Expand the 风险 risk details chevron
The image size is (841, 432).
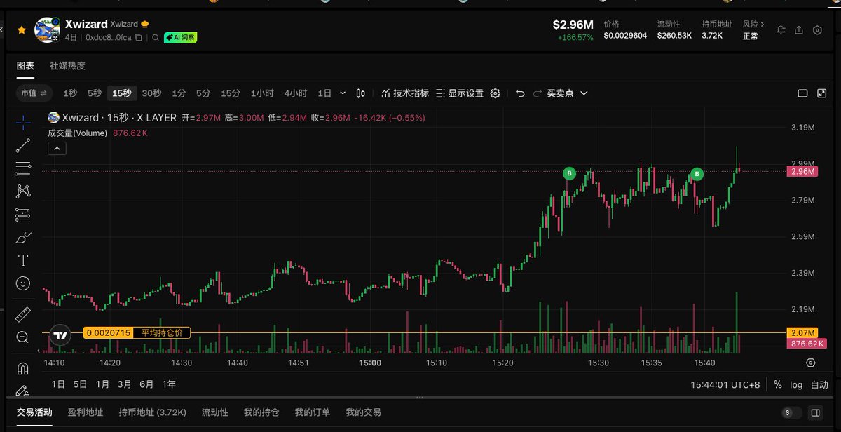pyautogui.click(x=763, y=24)
